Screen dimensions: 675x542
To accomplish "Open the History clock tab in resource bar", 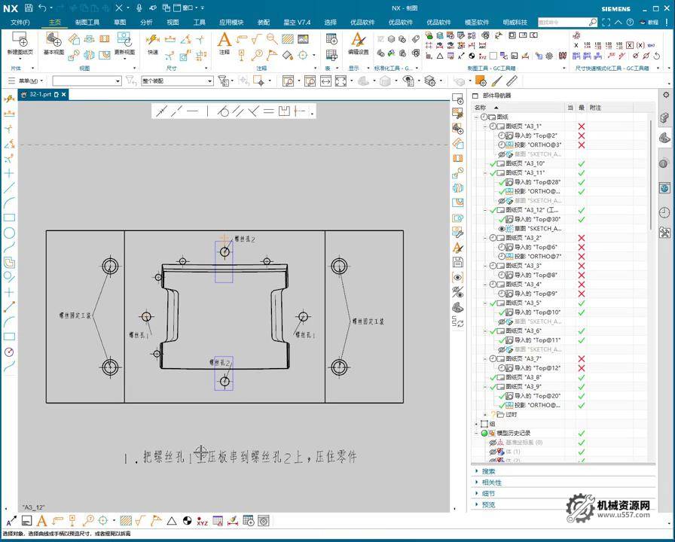I will coord(665,213).
